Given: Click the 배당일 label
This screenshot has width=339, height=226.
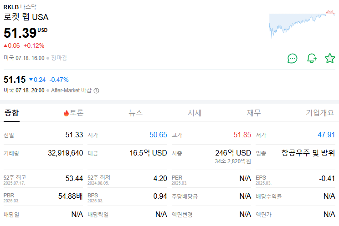Looking at the screenshot, I should point(11,215).
